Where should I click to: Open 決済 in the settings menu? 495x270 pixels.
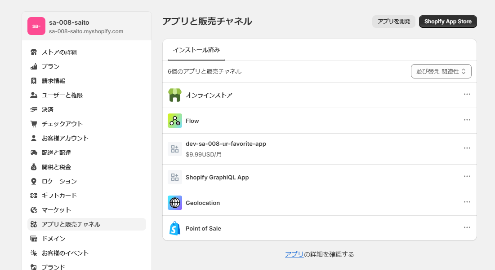[x=87, y=109]
